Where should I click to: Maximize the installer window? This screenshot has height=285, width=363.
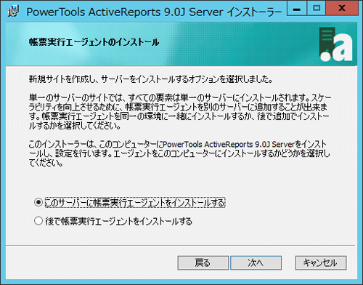[x=317, y=9]
